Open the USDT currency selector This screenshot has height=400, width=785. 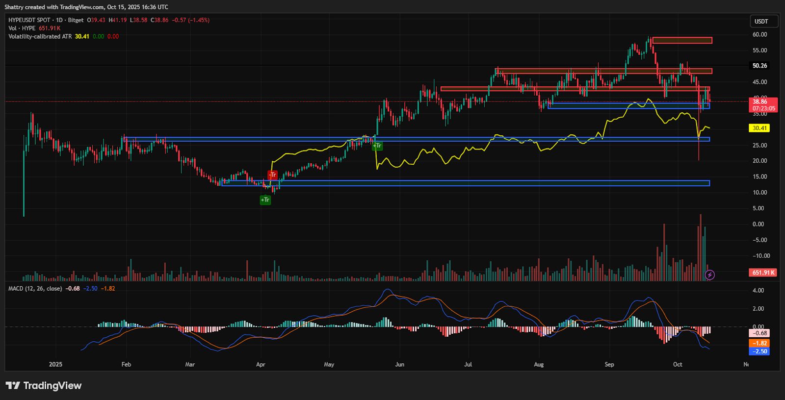(x=763, y=22)
